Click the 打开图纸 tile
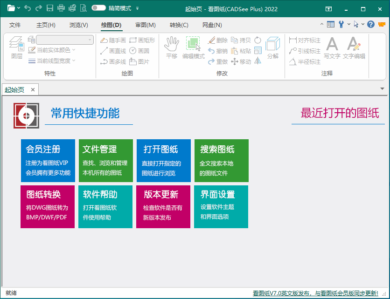Image resolution: width=390 pixels, height=299 pixels. point(164,160)
